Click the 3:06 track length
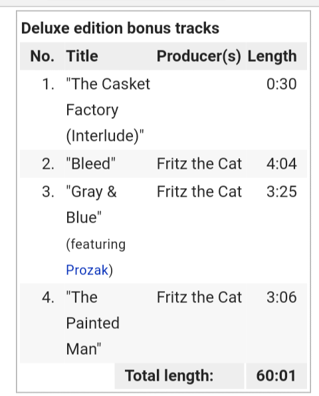This screenshot has width=319, height=396. coord(281,297)
